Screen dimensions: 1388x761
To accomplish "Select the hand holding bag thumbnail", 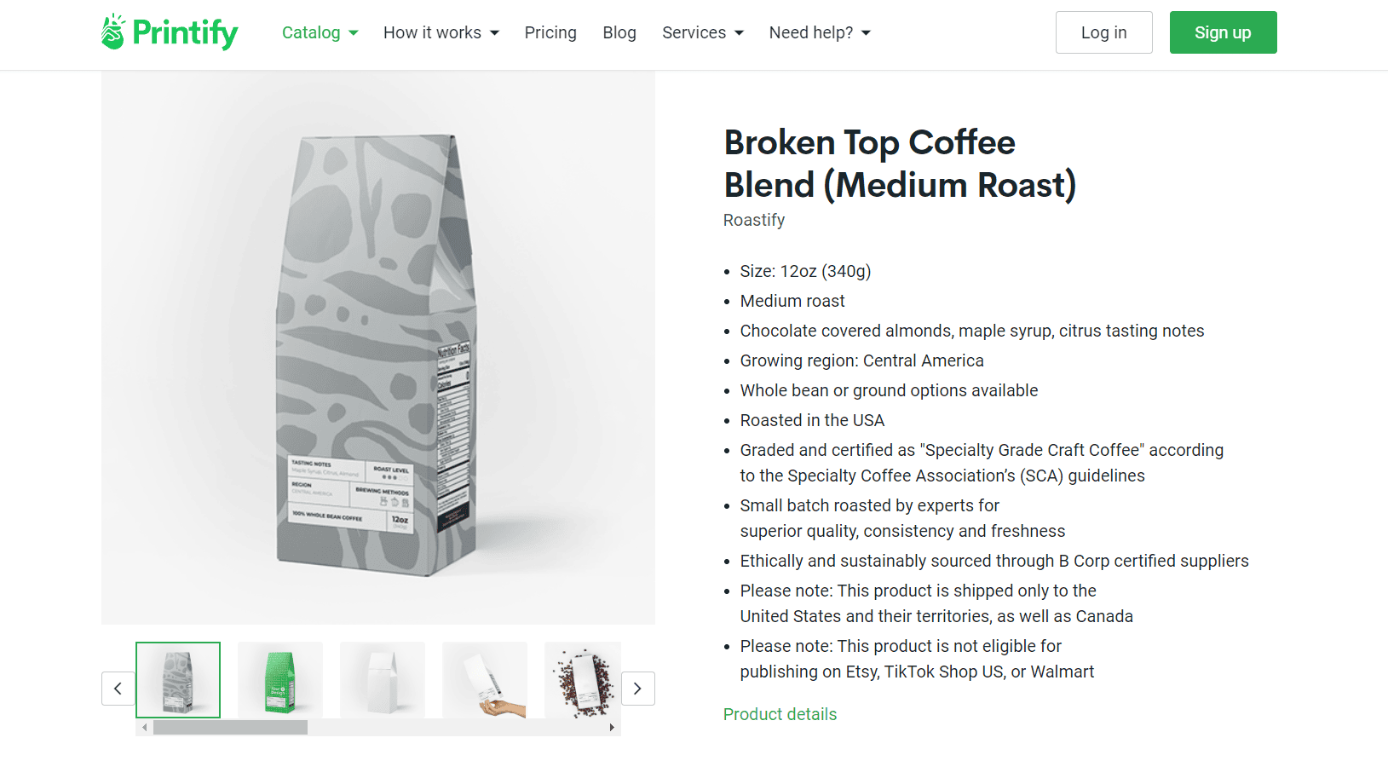I will pyautogui.click(x=484, y=679).
